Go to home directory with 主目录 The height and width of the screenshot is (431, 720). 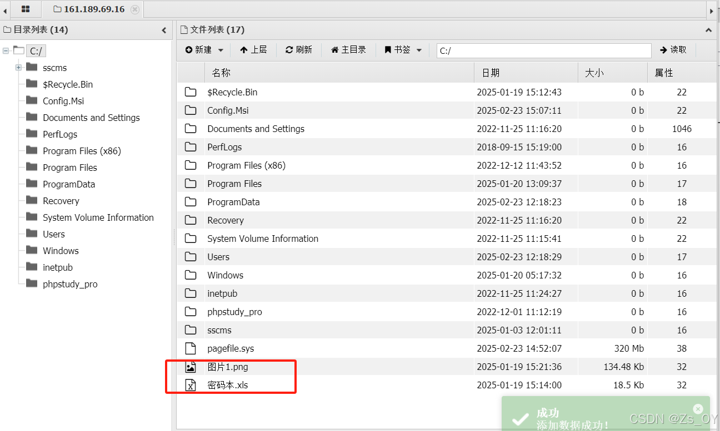tap(348, 50)
